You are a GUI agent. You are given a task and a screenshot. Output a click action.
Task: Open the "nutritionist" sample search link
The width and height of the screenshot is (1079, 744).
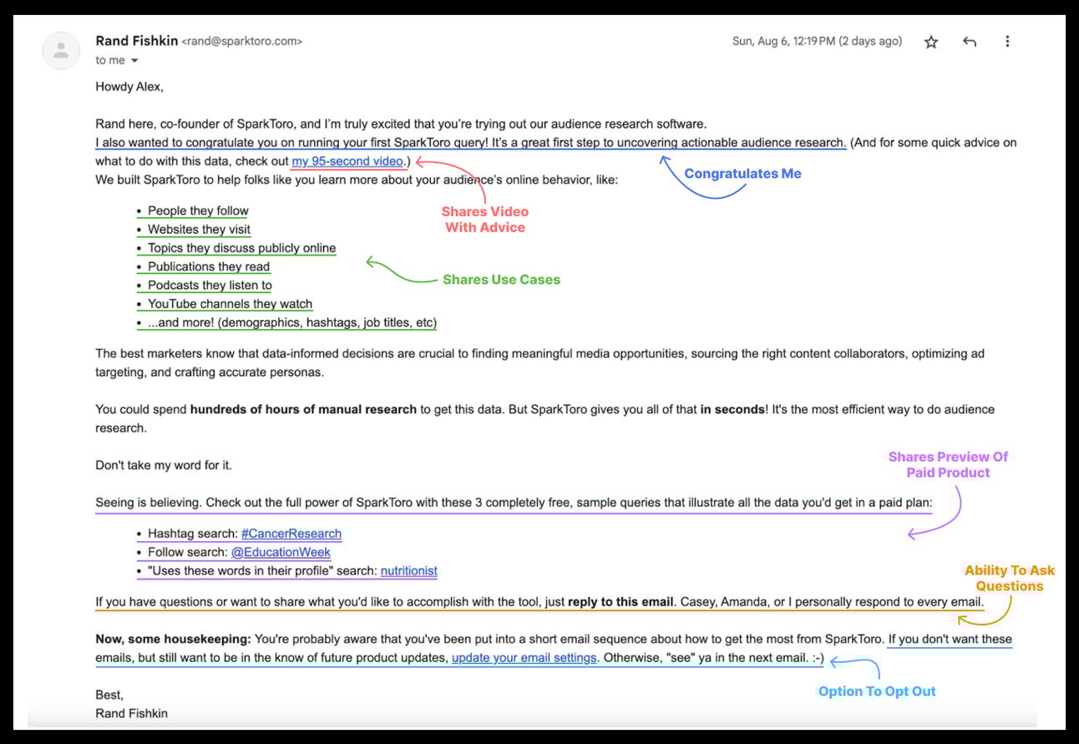(x=409, y=571)
